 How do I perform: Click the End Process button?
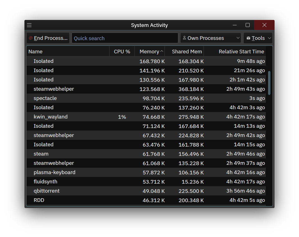click(48, 38)
